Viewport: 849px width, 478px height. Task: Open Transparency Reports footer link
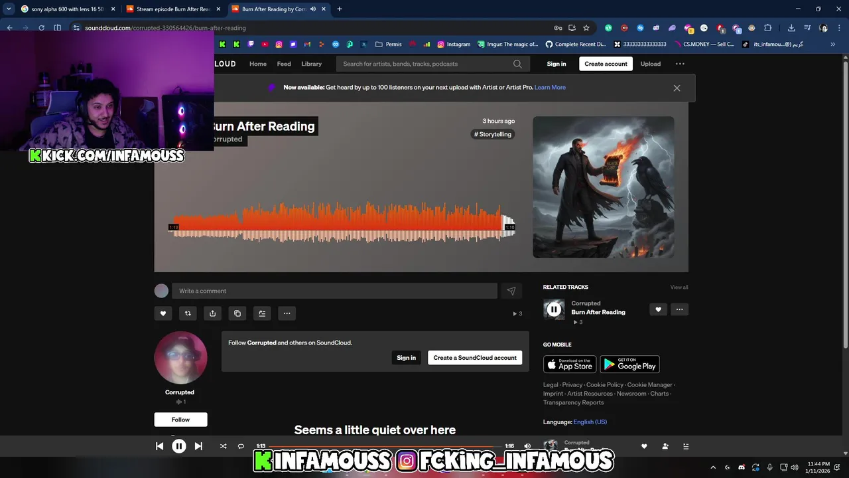click(574, 402)
